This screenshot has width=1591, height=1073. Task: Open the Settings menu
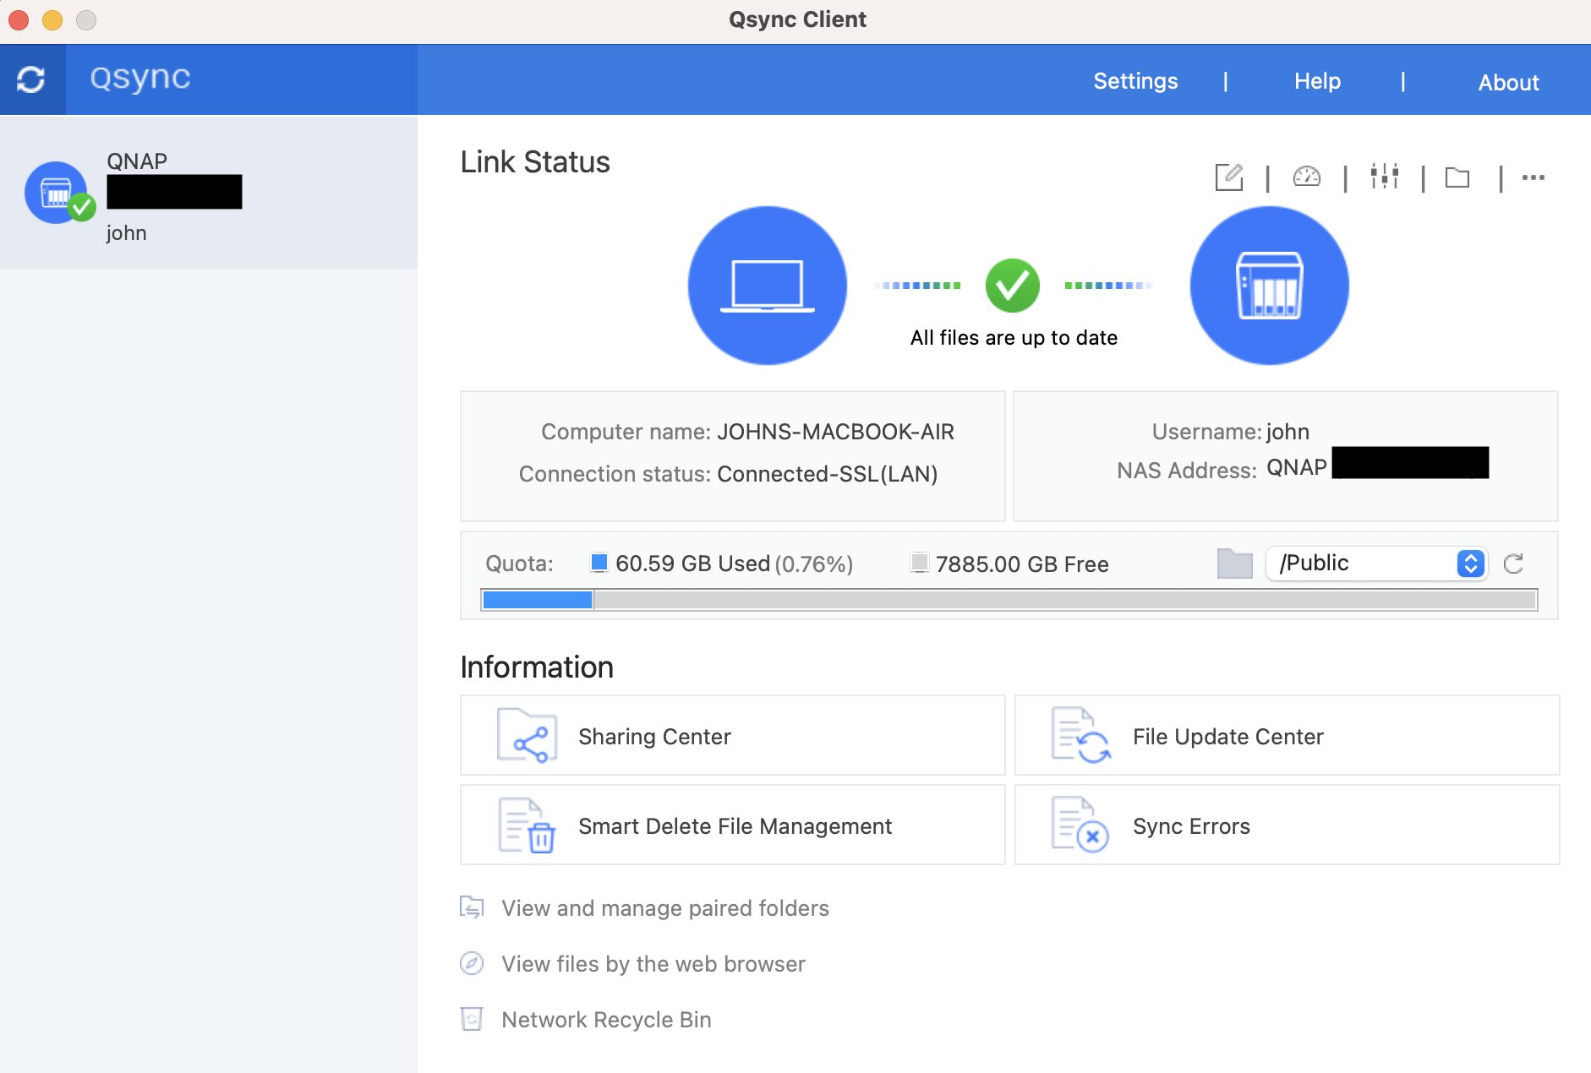1135,80
